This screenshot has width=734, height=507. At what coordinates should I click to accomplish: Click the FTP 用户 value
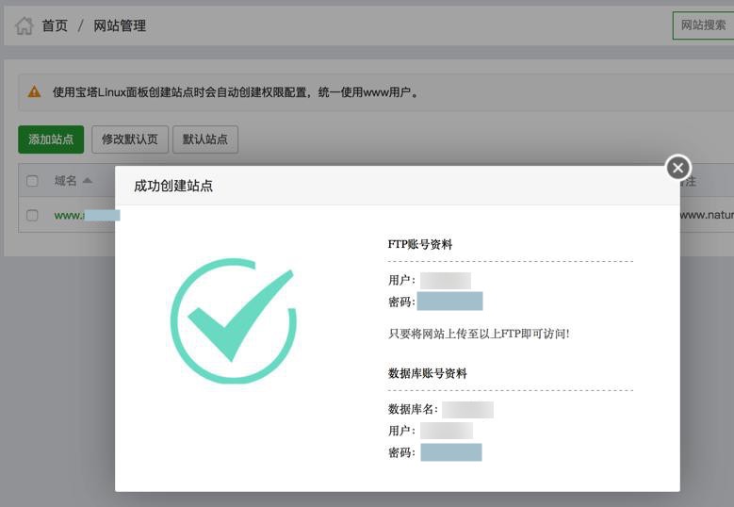[445, 281]
